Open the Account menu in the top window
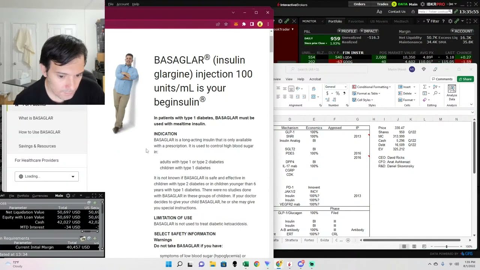 (x=123, y=4)
